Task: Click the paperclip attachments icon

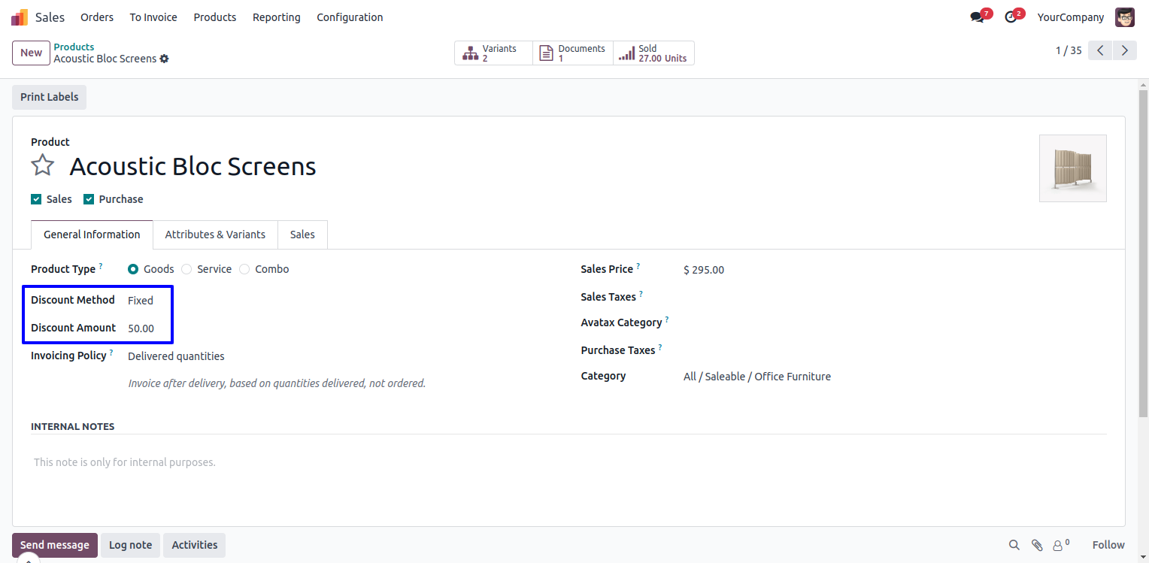Action: pos(1037,545)
